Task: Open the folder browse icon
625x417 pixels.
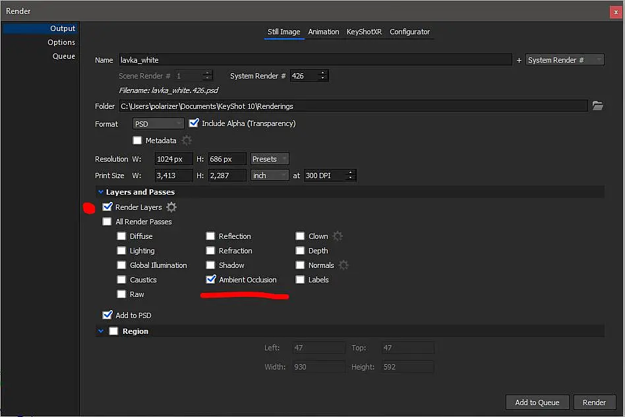Action: click(x=597, y=106)
